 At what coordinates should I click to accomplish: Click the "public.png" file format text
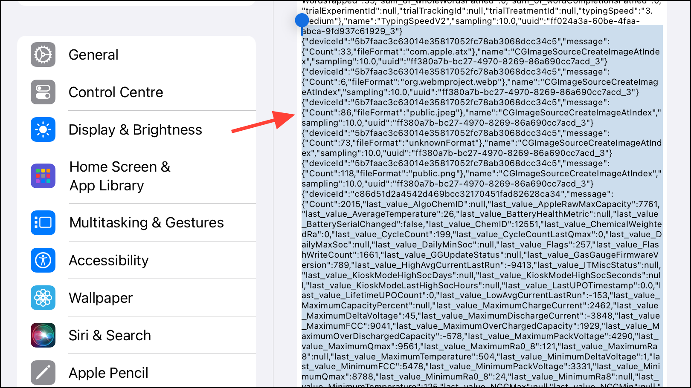436,174
